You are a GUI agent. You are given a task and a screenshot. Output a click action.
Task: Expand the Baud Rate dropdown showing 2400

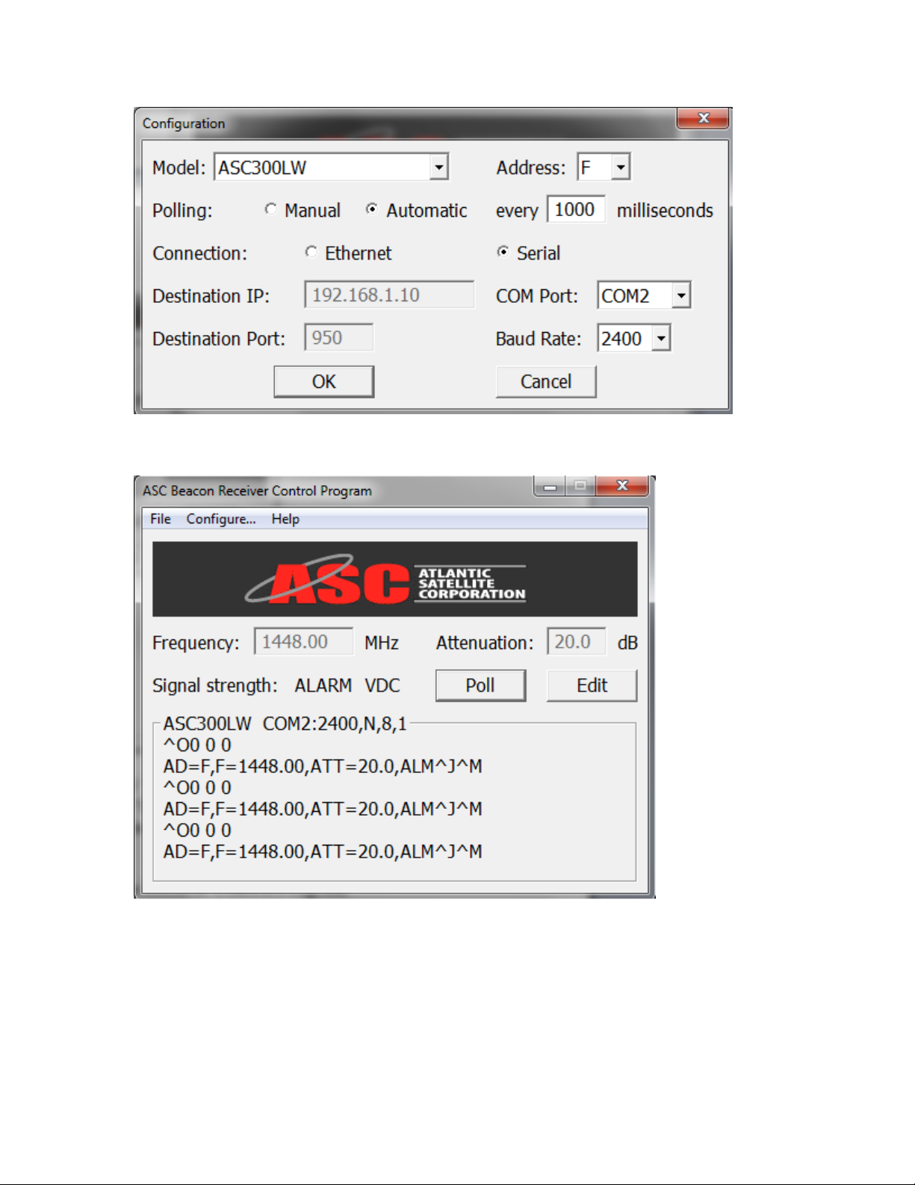(634, 338)
